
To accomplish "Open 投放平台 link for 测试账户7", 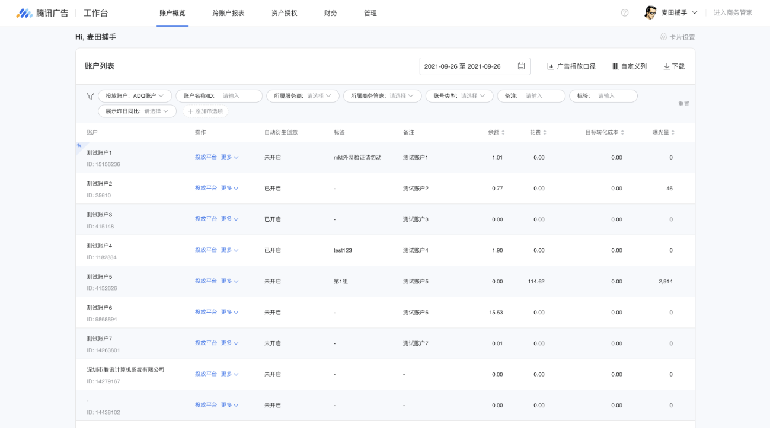I will [206, 343].
